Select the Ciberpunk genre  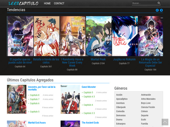[121, 107]
